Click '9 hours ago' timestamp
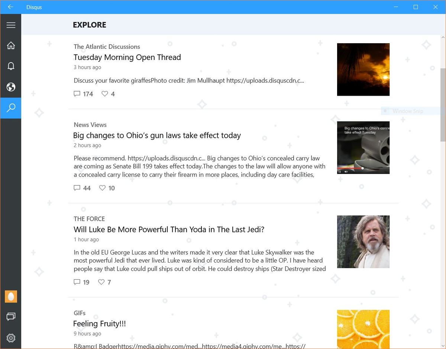 87,334
